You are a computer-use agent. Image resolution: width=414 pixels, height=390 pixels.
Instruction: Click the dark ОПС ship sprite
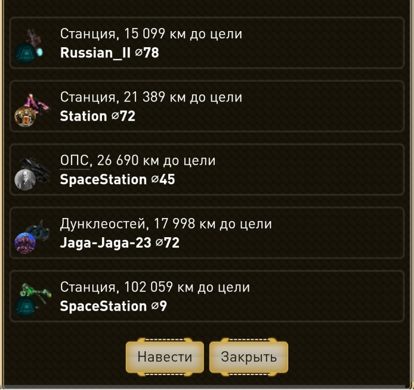[x=36, y=169]
